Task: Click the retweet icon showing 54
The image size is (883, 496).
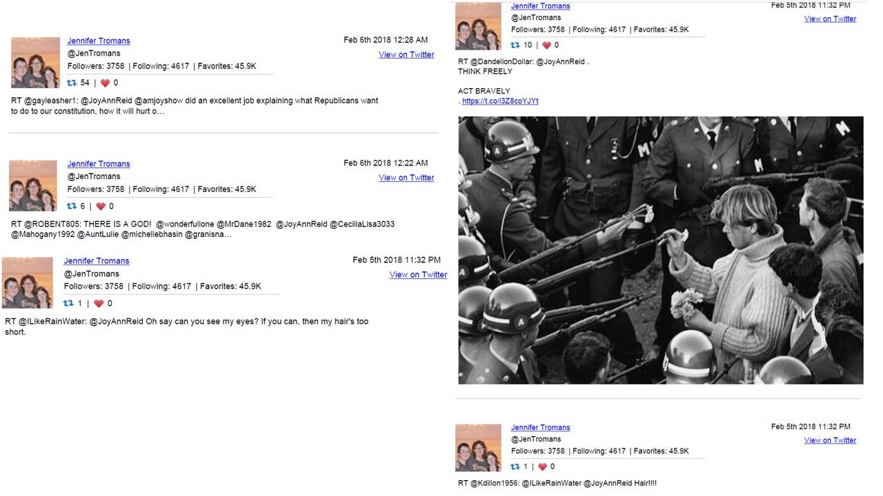Action: (x=72, y=83)
